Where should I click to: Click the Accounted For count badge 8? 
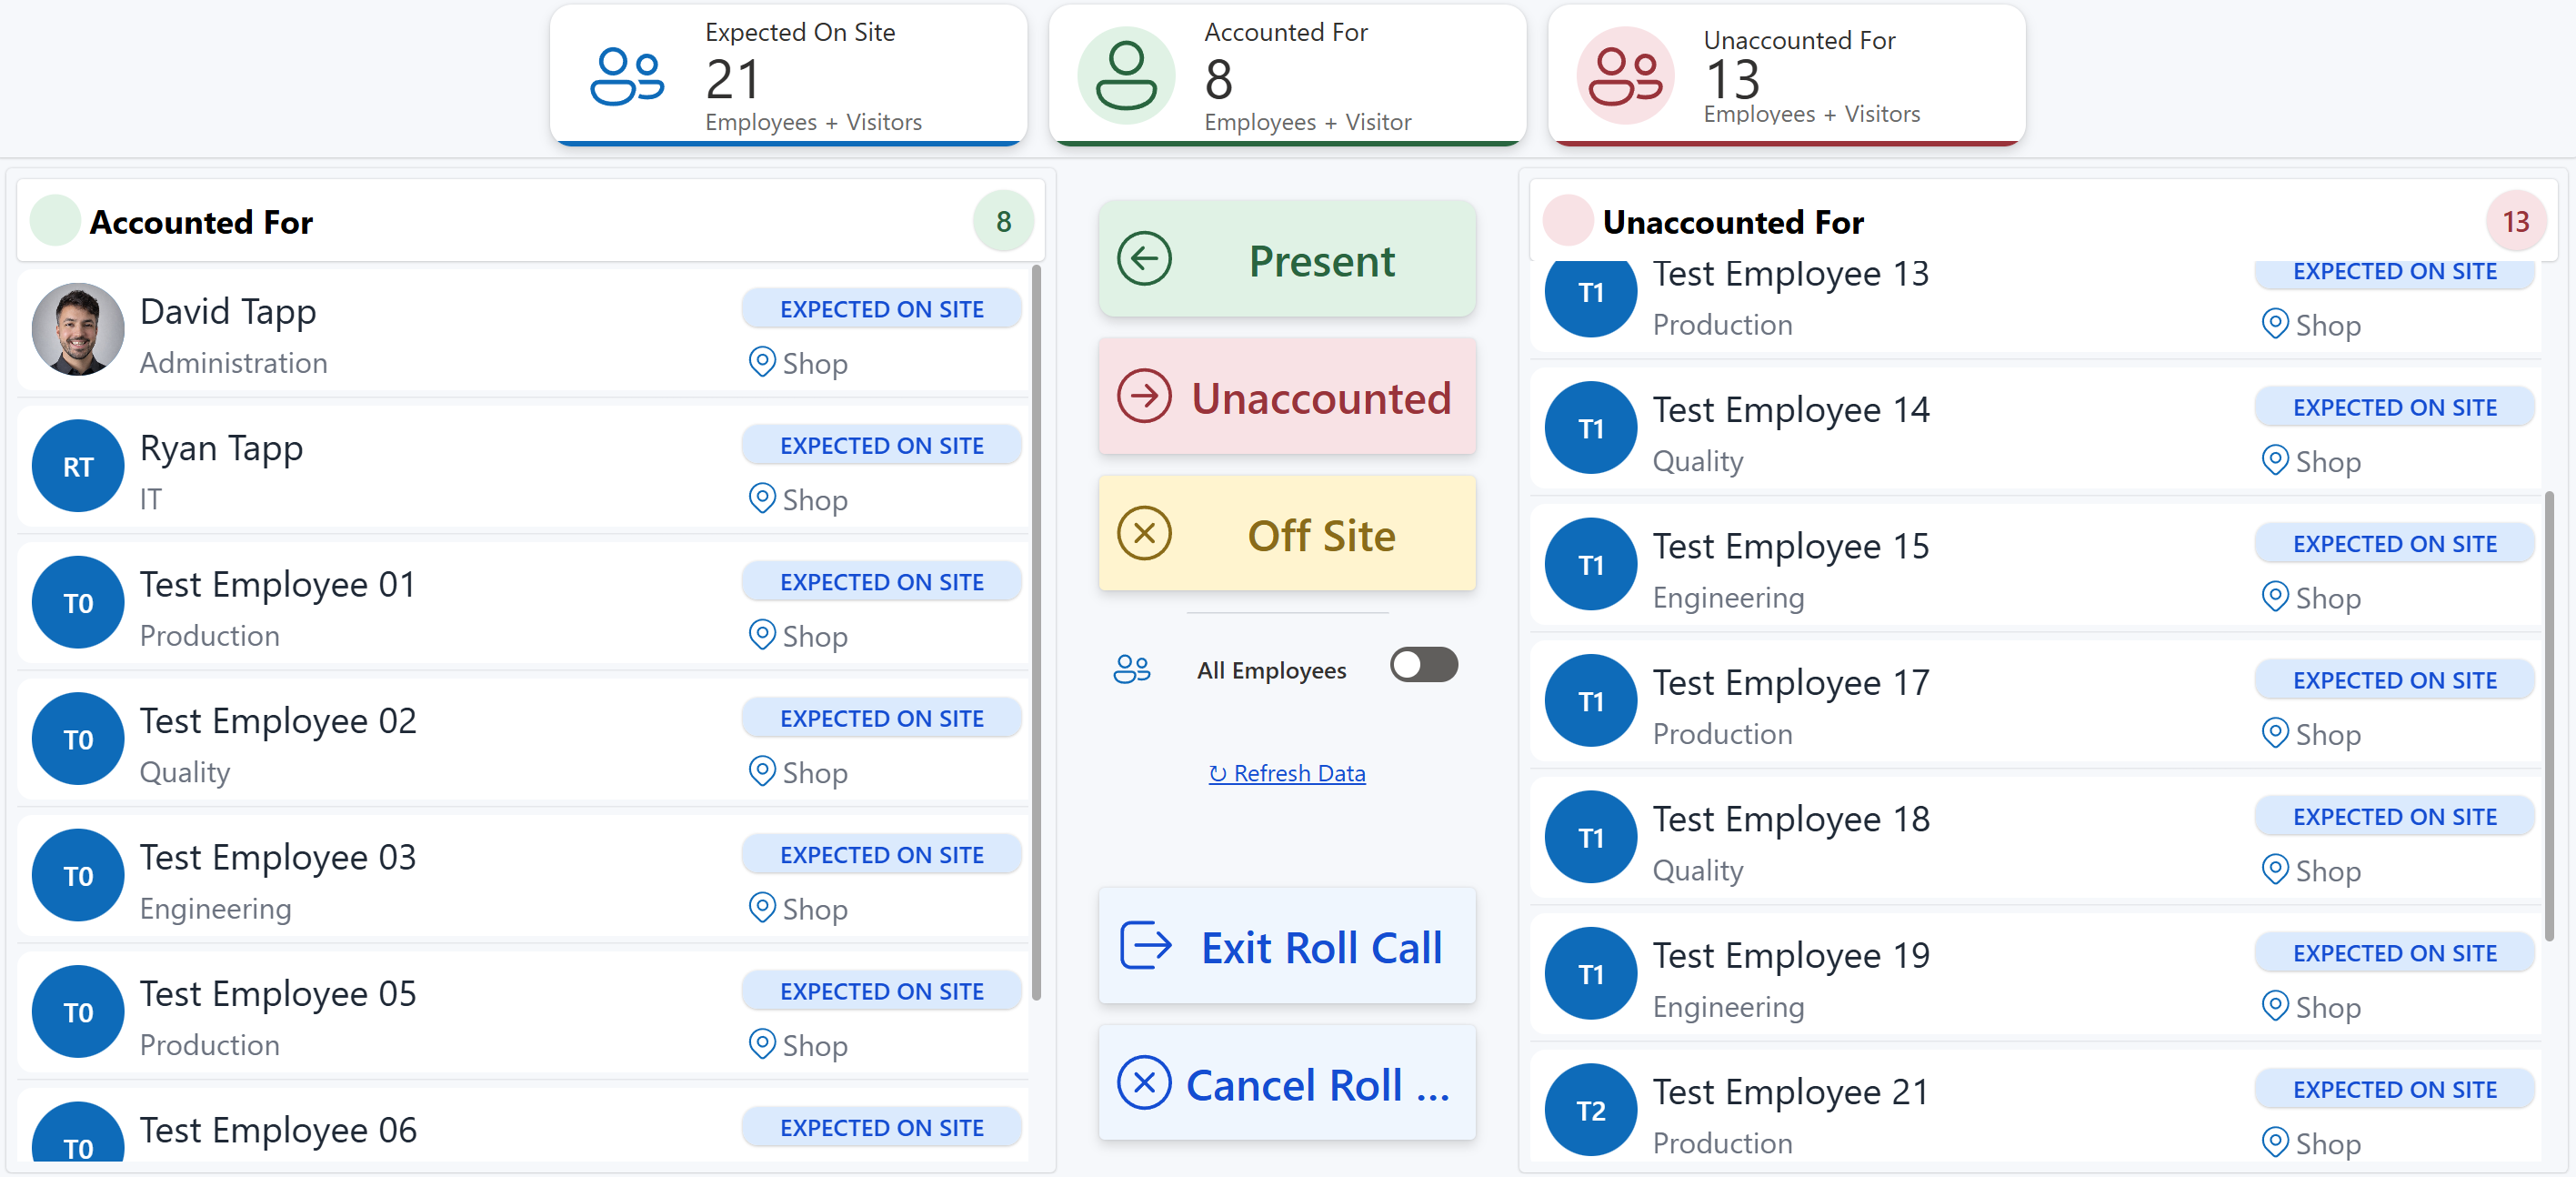coord(1003,221)
